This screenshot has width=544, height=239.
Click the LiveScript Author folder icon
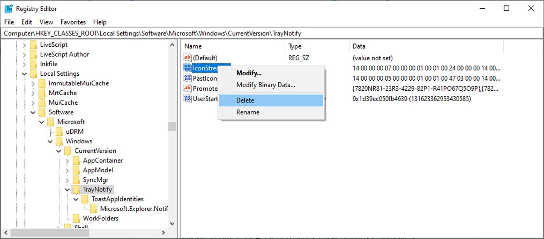[33, 54]
